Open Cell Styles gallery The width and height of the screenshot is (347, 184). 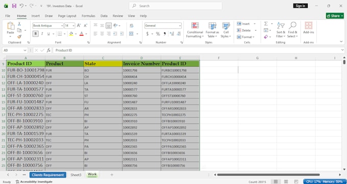pyautogui.click(x=226, y=30)
